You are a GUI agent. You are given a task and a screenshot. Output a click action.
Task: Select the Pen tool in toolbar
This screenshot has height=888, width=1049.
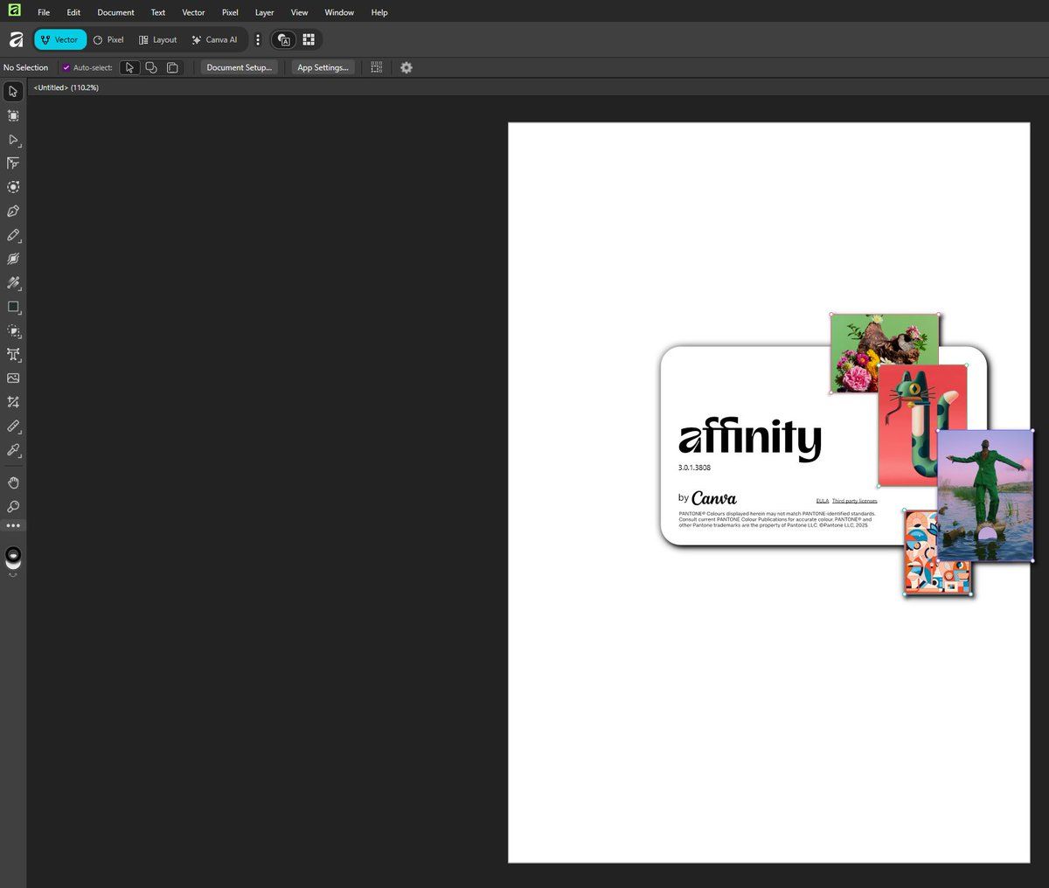click(13, 212)
